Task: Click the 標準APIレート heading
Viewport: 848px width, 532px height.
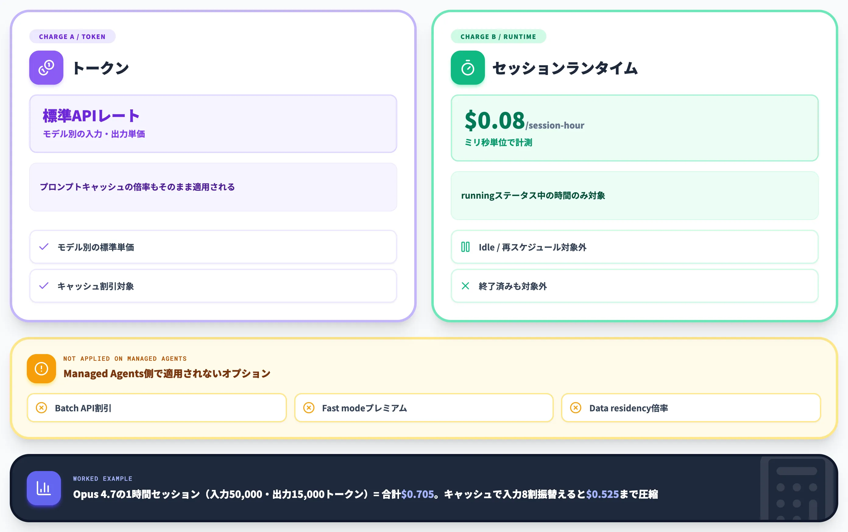Action: pos(91,116)
